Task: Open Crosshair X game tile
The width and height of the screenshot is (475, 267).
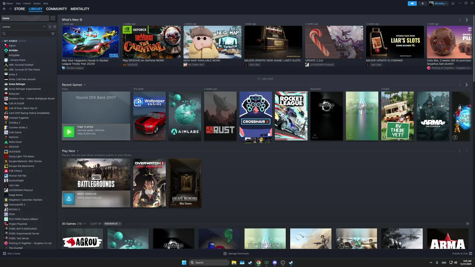Action: tap(256, 116)
